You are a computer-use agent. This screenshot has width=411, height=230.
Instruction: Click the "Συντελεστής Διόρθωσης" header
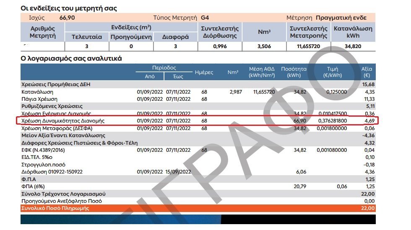220,32
